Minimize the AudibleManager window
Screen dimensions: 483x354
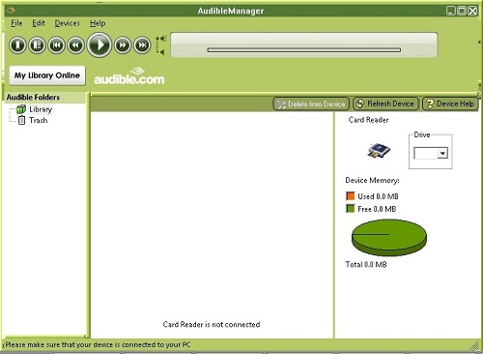point(451,11)
